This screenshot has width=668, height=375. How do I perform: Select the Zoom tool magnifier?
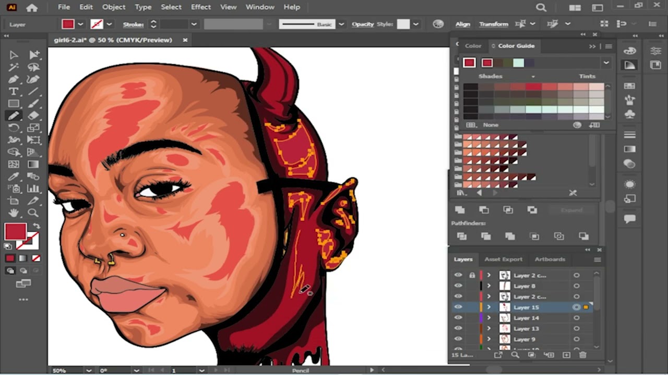[x=34, y=213]
